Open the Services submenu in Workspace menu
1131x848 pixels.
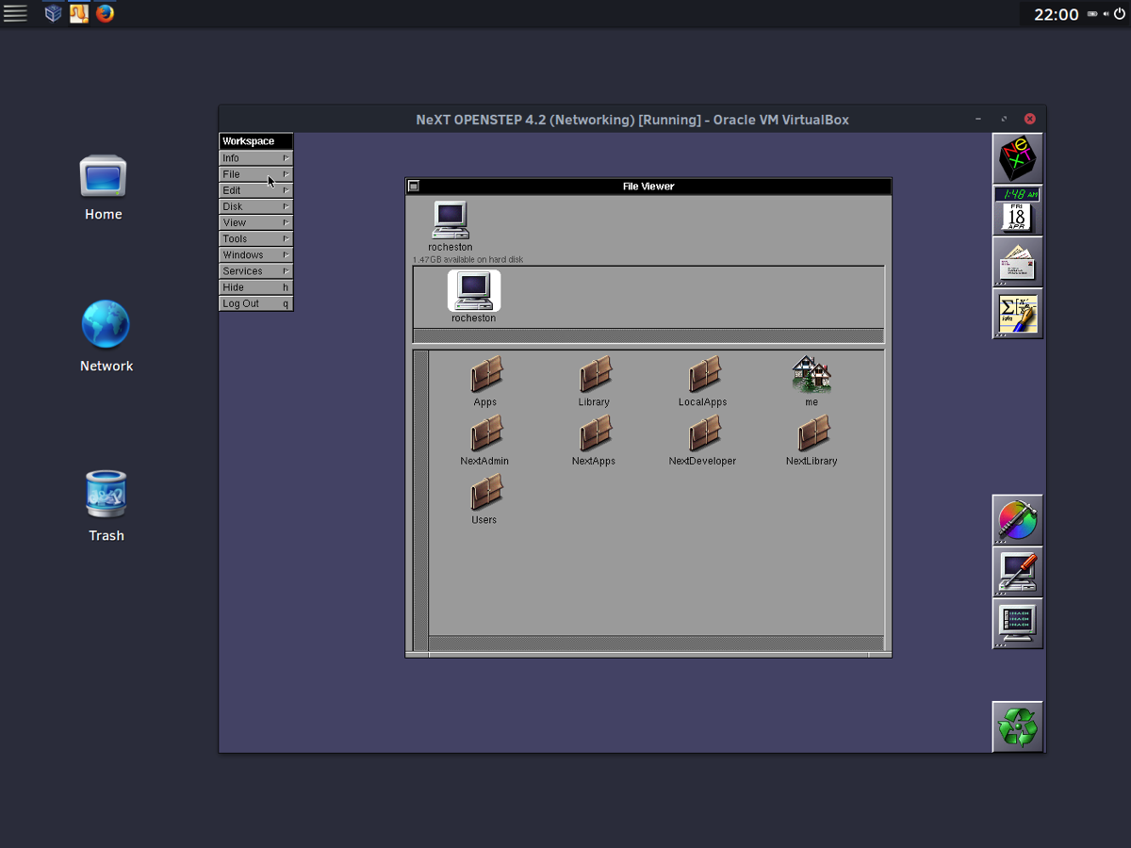(256, 270)
